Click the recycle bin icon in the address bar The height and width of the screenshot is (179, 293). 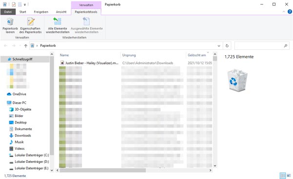coord(33,45)
